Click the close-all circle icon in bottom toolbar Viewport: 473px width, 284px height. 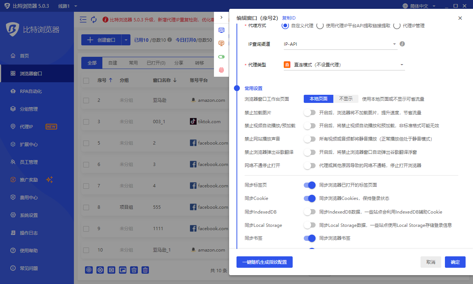pyautogui.click(x=100, y=270)
